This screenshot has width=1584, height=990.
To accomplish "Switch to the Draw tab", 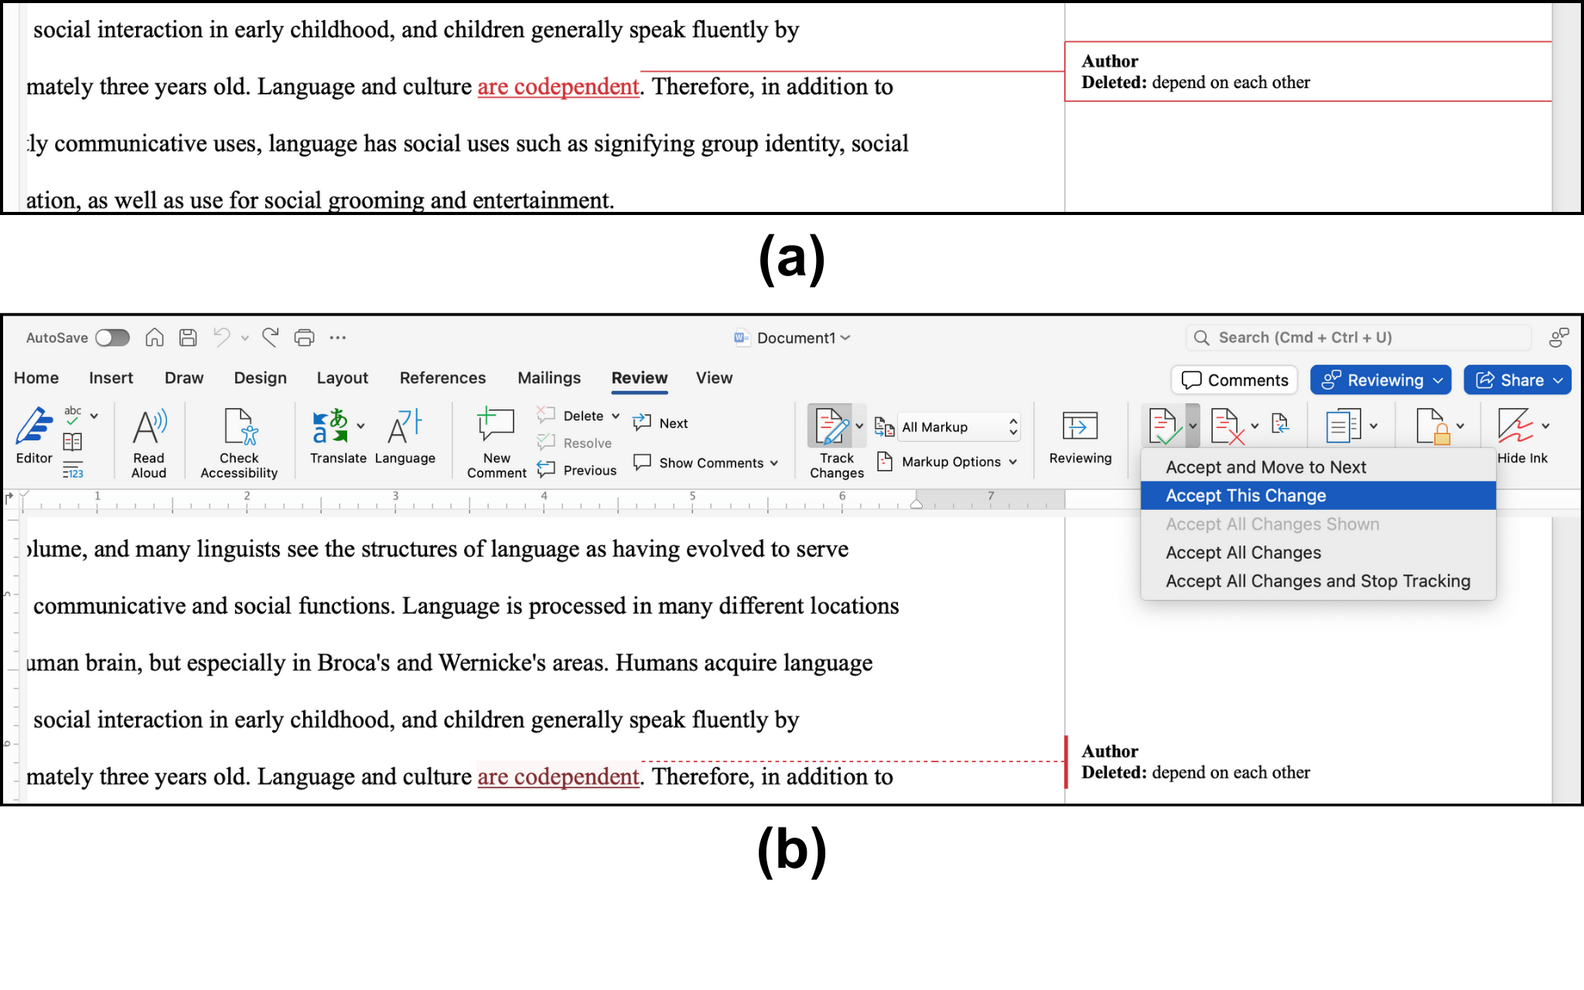I will [184, 377].
